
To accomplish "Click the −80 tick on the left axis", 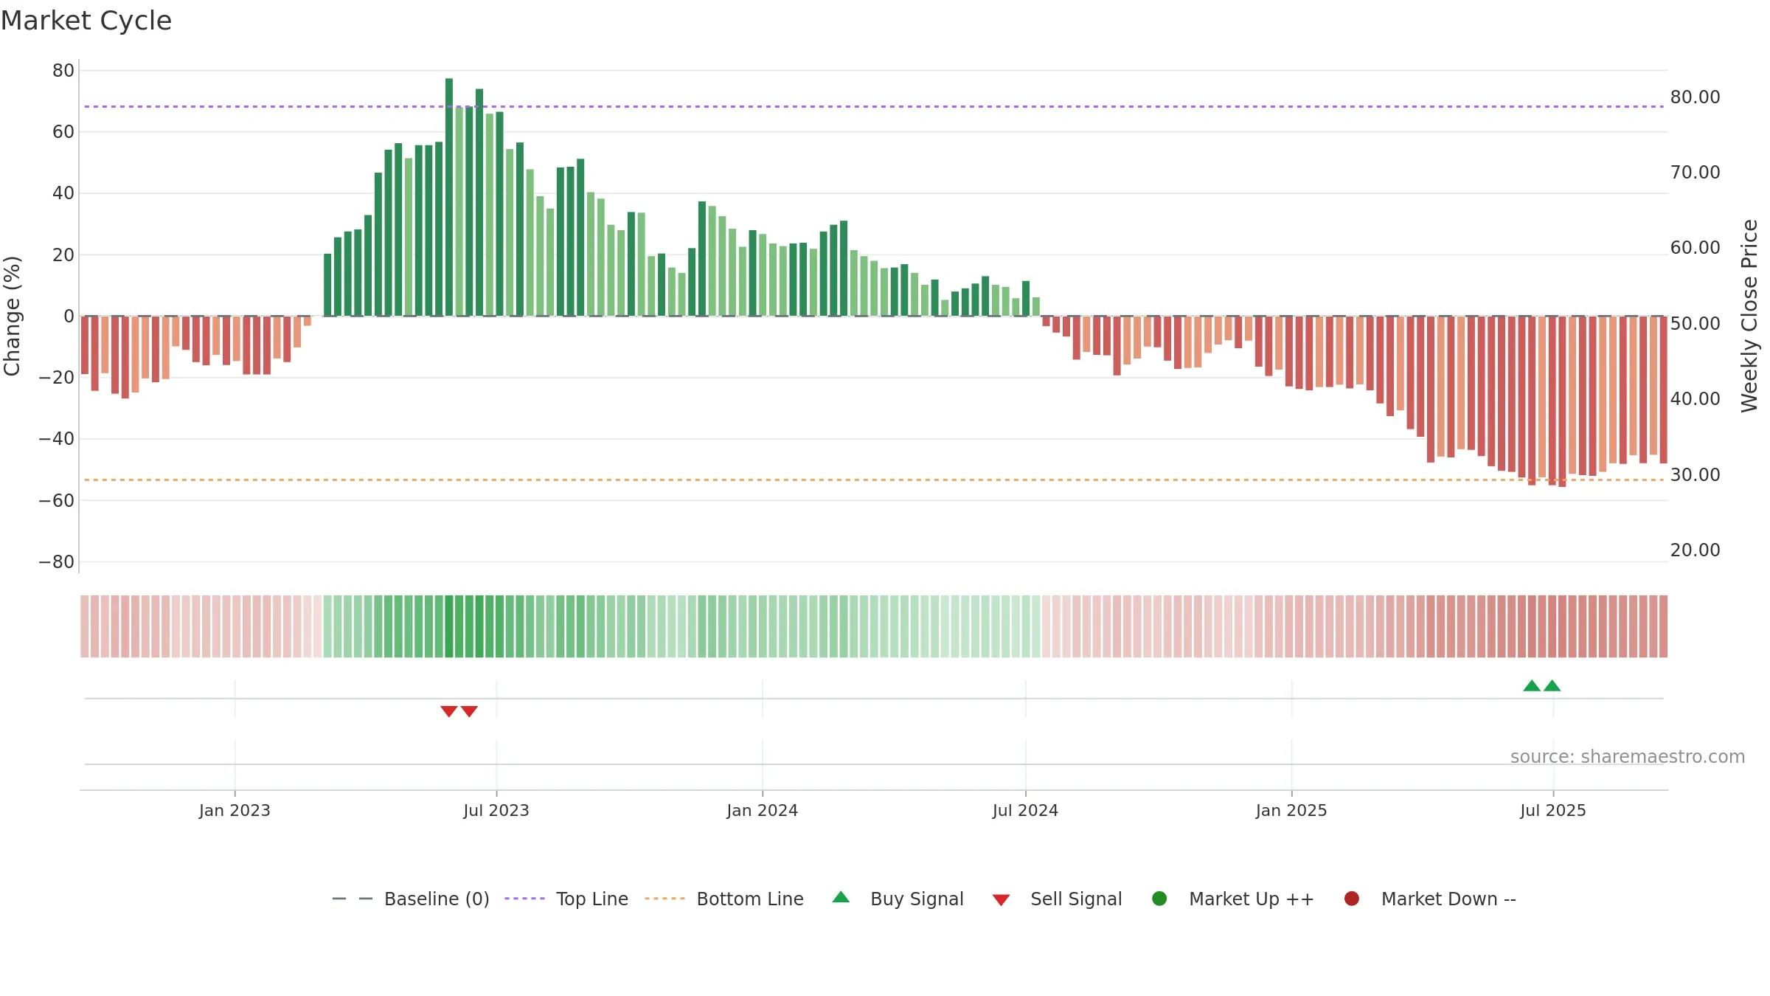I will [57, 561].
